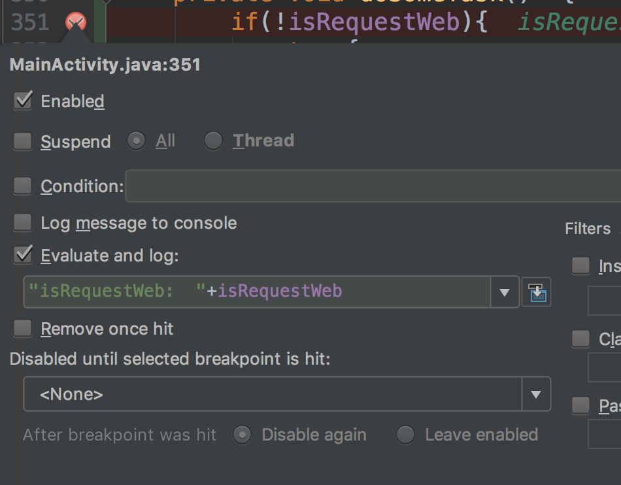Check the Instance filters checkbox
The height and width of the screenshot is (485, 621).
(x=580, y=265)
